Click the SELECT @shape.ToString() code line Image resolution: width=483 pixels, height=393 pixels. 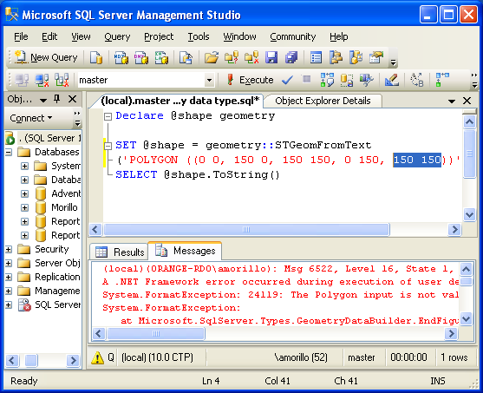[x=198, y=174]
